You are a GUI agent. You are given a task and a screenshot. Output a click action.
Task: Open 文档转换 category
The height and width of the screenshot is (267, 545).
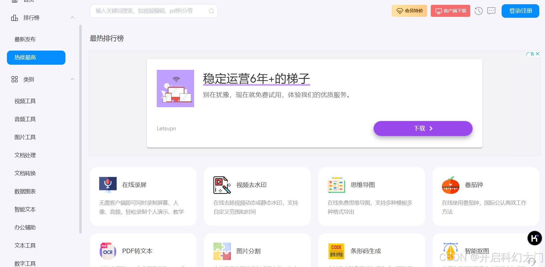(25, 173)
